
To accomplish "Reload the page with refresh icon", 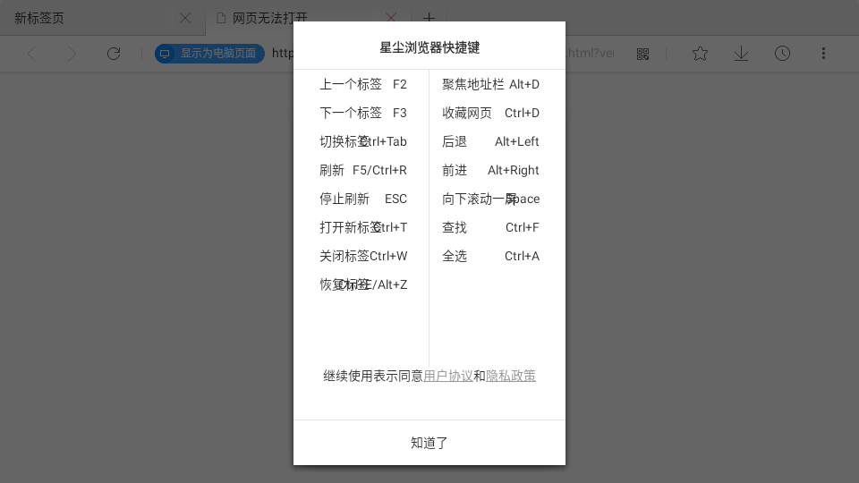I will pos(114,54).
